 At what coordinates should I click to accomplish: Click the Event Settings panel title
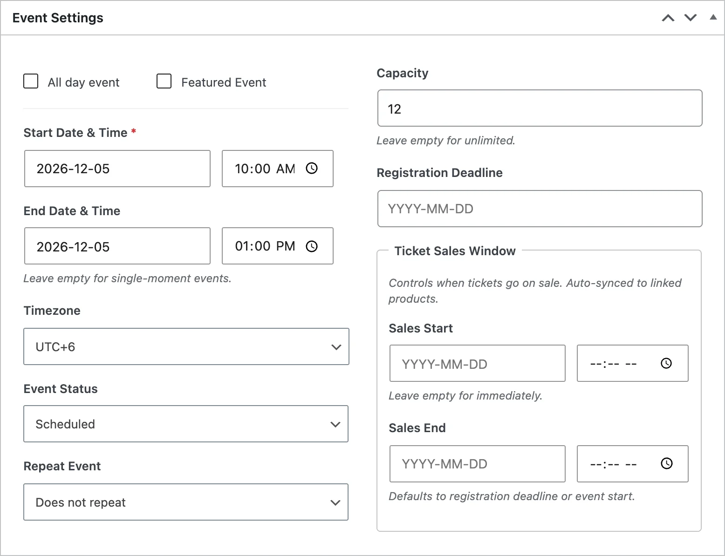58,18
